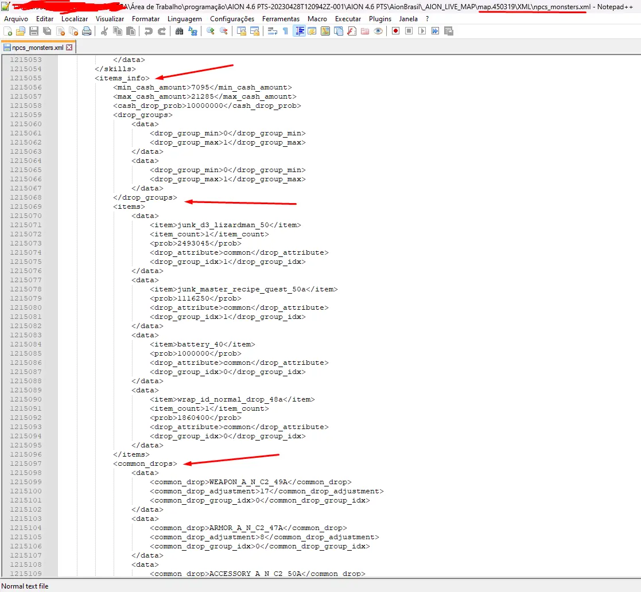This screenshot has width=641, height=592.
Task: Start macro recording with the red dot
Action: click(395, 32)
